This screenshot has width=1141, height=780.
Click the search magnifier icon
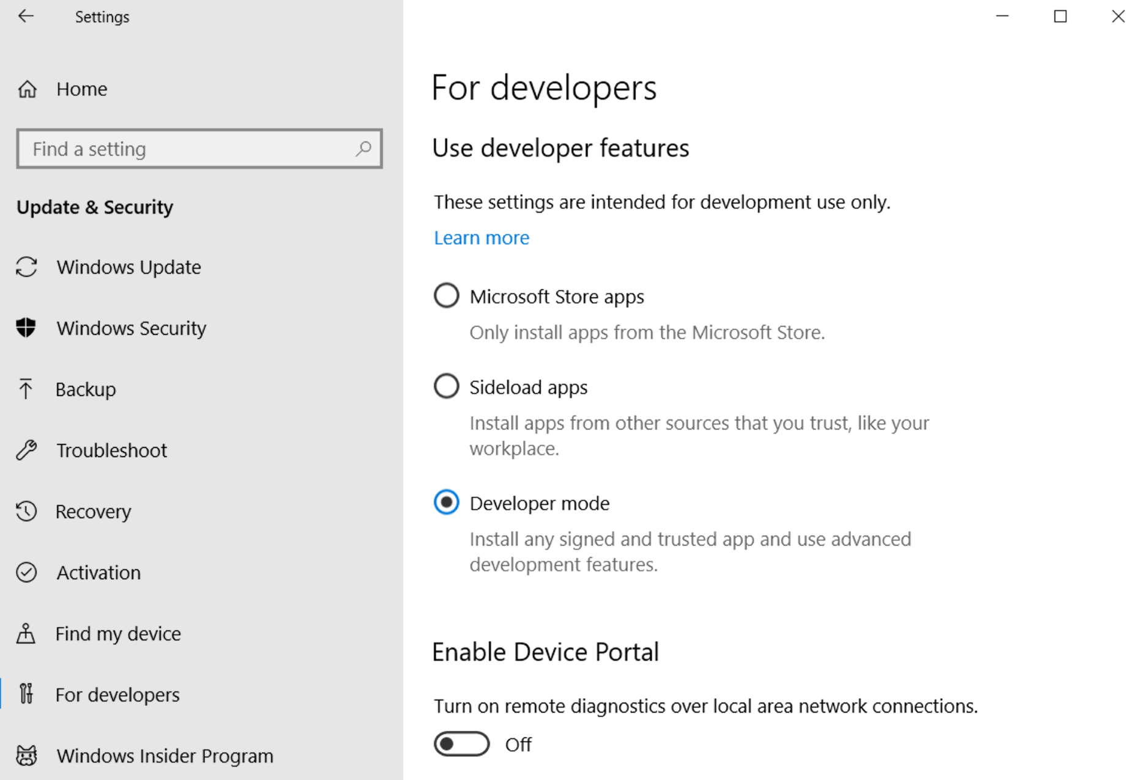coord(363,149)
